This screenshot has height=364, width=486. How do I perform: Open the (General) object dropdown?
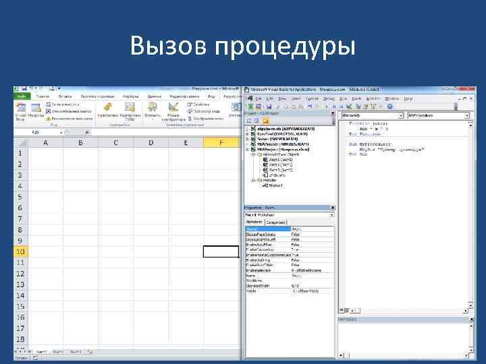401,115
